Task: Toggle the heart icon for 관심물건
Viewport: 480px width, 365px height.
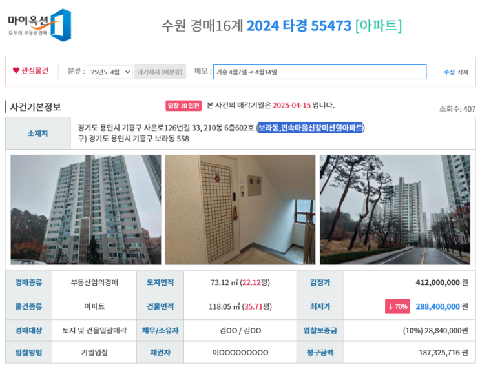Action: pos(16,70)
